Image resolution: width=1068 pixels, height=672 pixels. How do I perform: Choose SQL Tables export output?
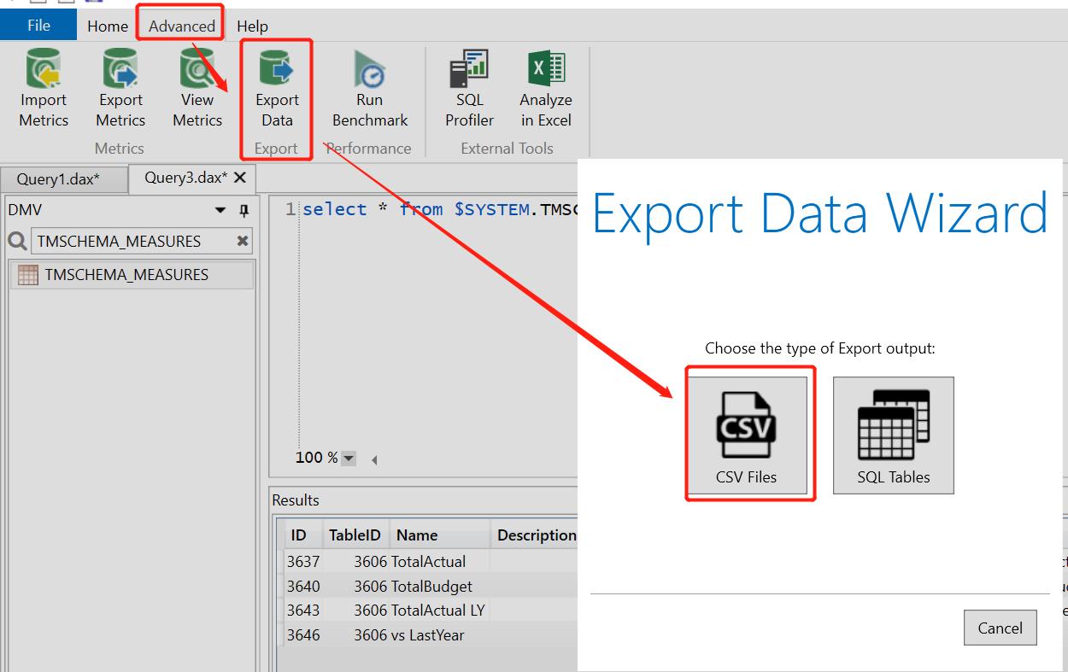(x=893, y=435)
